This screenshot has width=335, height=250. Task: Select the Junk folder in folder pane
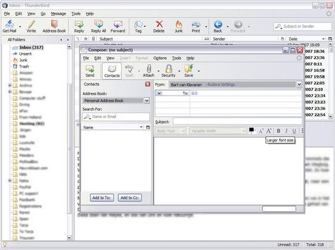23,60
